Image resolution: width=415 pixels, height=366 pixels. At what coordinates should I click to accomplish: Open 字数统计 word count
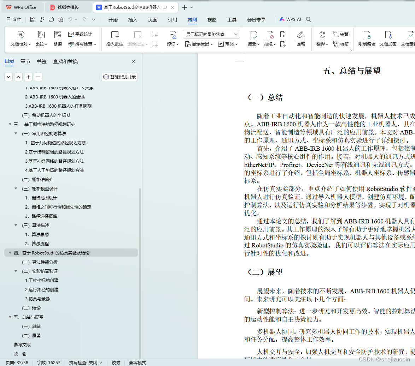[x=80, y=34]
